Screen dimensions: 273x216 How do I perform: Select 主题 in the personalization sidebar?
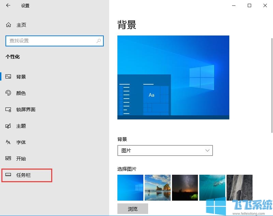(x=20, y=126)
